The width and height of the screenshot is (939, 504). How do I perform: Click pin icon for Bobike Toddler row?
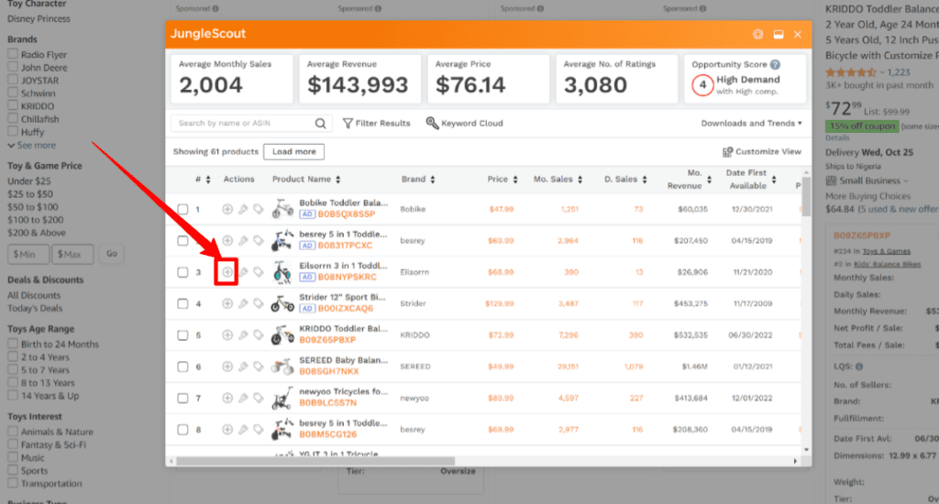243,209
